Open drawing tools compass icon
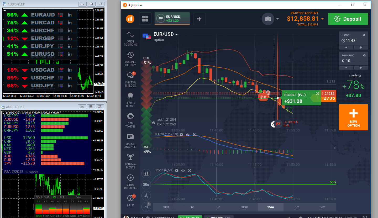The width and height of the screenshot is (378, 218). pyautogui.click(x=146, y=195)
